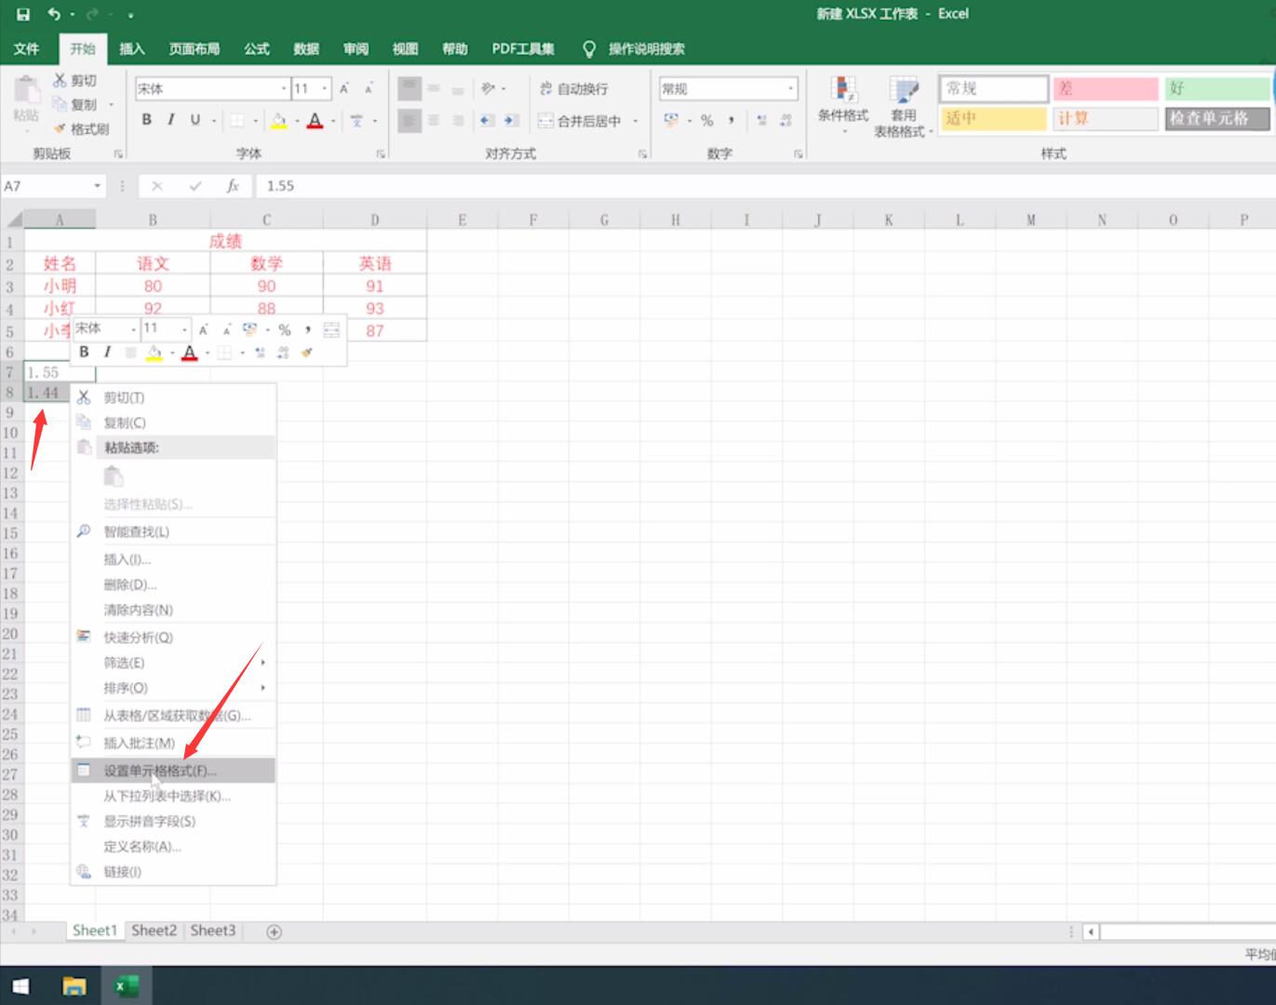Apply the 好 cell style
This screenshot has width=1276, height=1005.
1217,88
